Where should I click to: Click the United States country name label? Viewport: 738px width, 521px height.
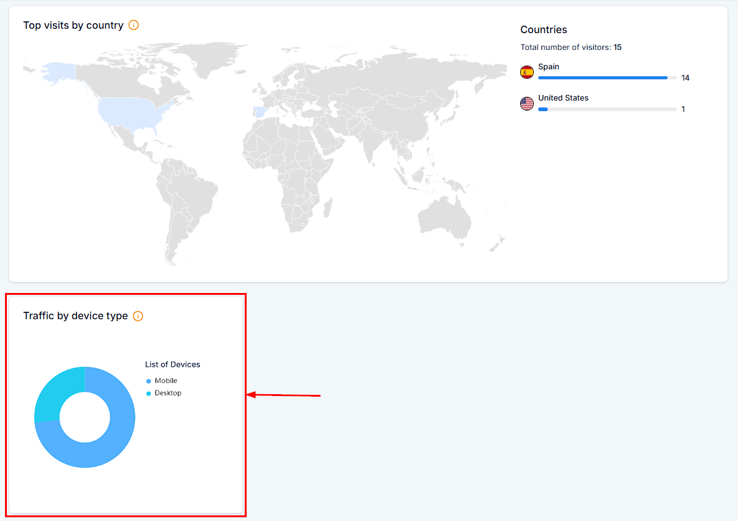(563, 98)
